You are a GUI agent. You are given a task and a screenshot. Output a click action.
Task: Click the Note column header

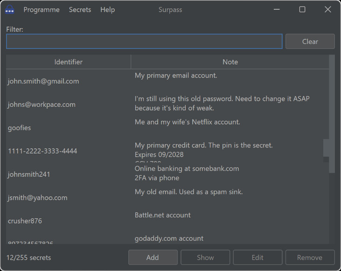pos(230,62)
